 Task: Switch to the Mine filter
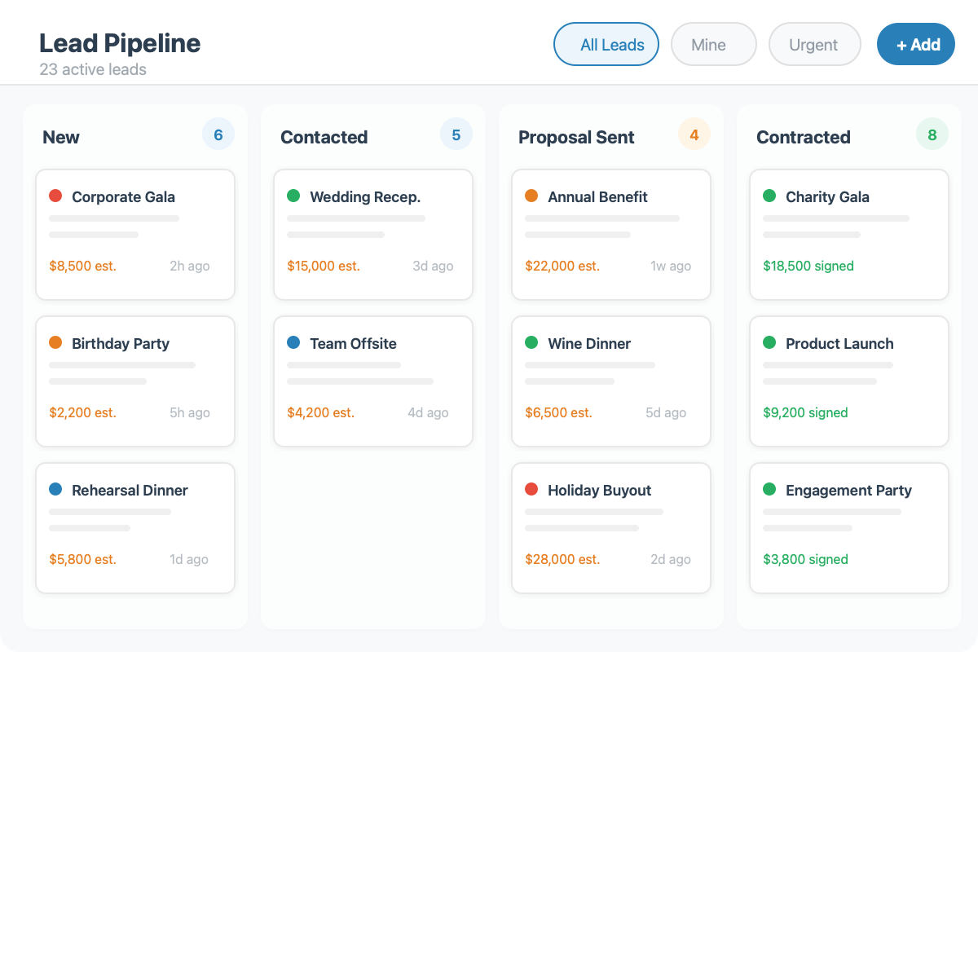click(713, 44)
